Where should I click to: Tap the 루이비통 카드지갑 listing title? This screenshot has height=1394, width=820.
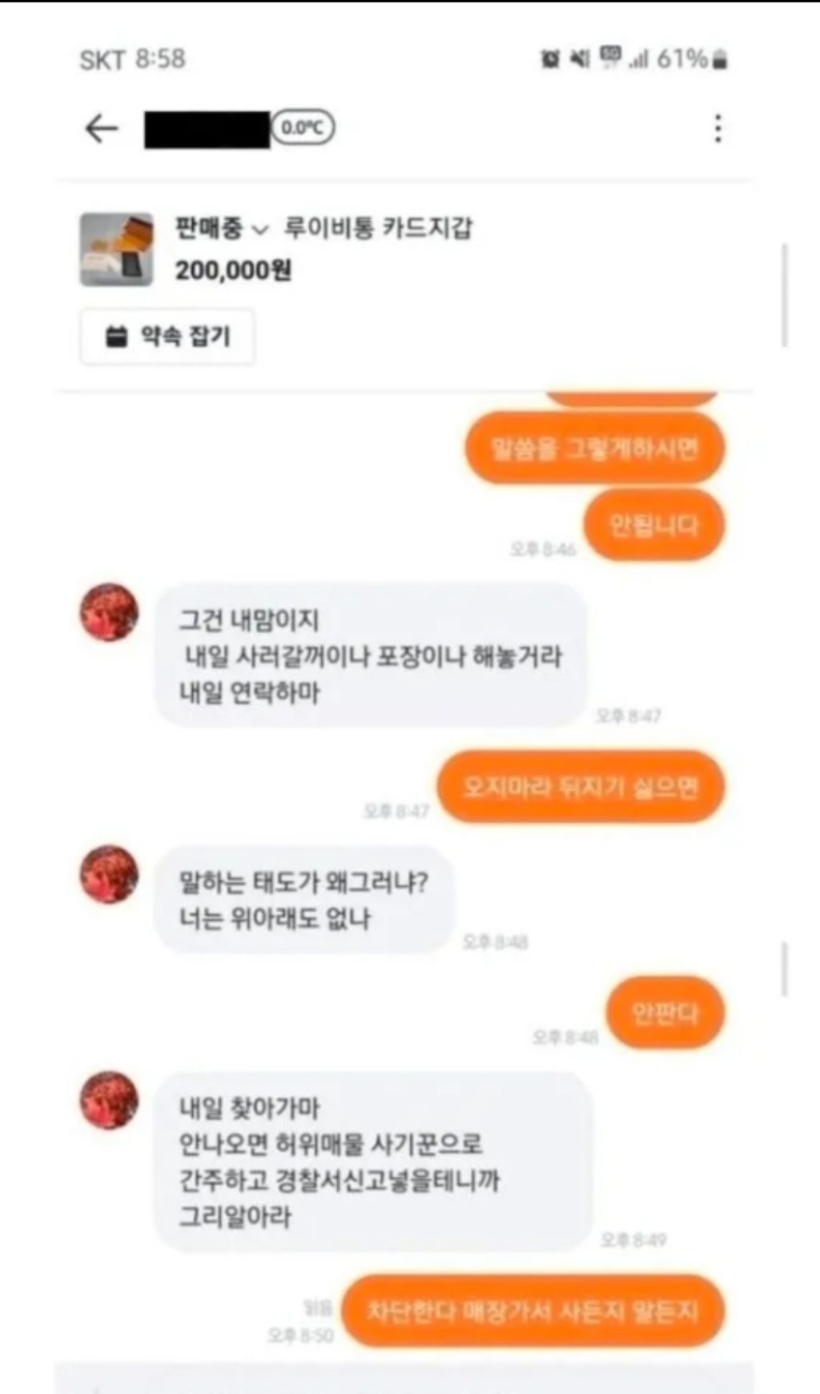[378, 228]
